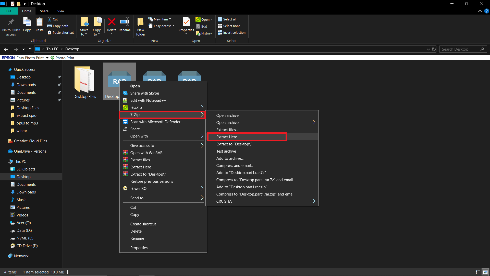Viewport: 490px width, 276px height.
Task: Switch to large icons view button
Action: click(x=485, y=272)
